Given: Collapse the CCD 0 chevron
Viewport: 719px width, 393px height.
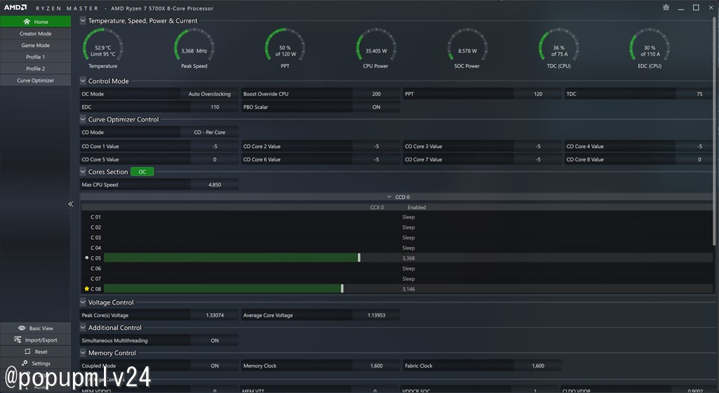Looking at the screenshot, I should [x=389, y=197].
